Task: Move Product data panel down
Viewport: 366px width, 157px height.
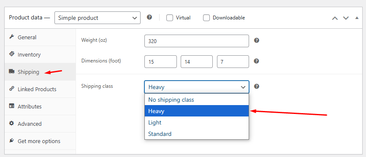Action: pyautogui.click(x=346, y=18)
